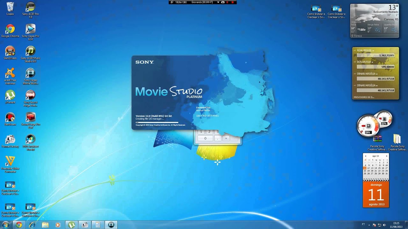Switch to Movie Studio taskbar button
This screenshot has width=408, height=229.
pos(111,225)
